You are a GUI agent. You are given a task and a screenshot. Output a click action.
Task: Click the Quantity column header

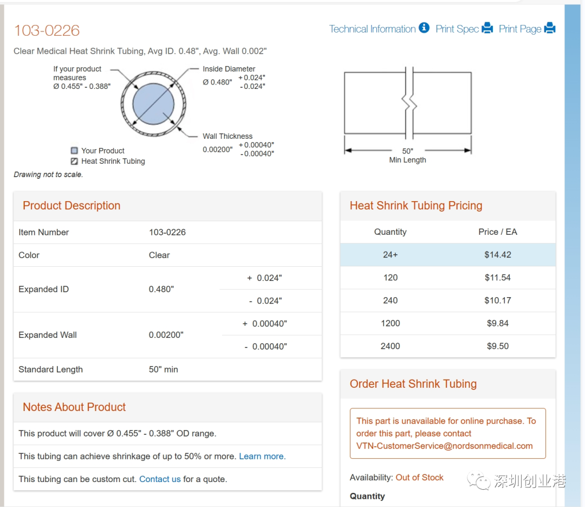click(390, 232)
